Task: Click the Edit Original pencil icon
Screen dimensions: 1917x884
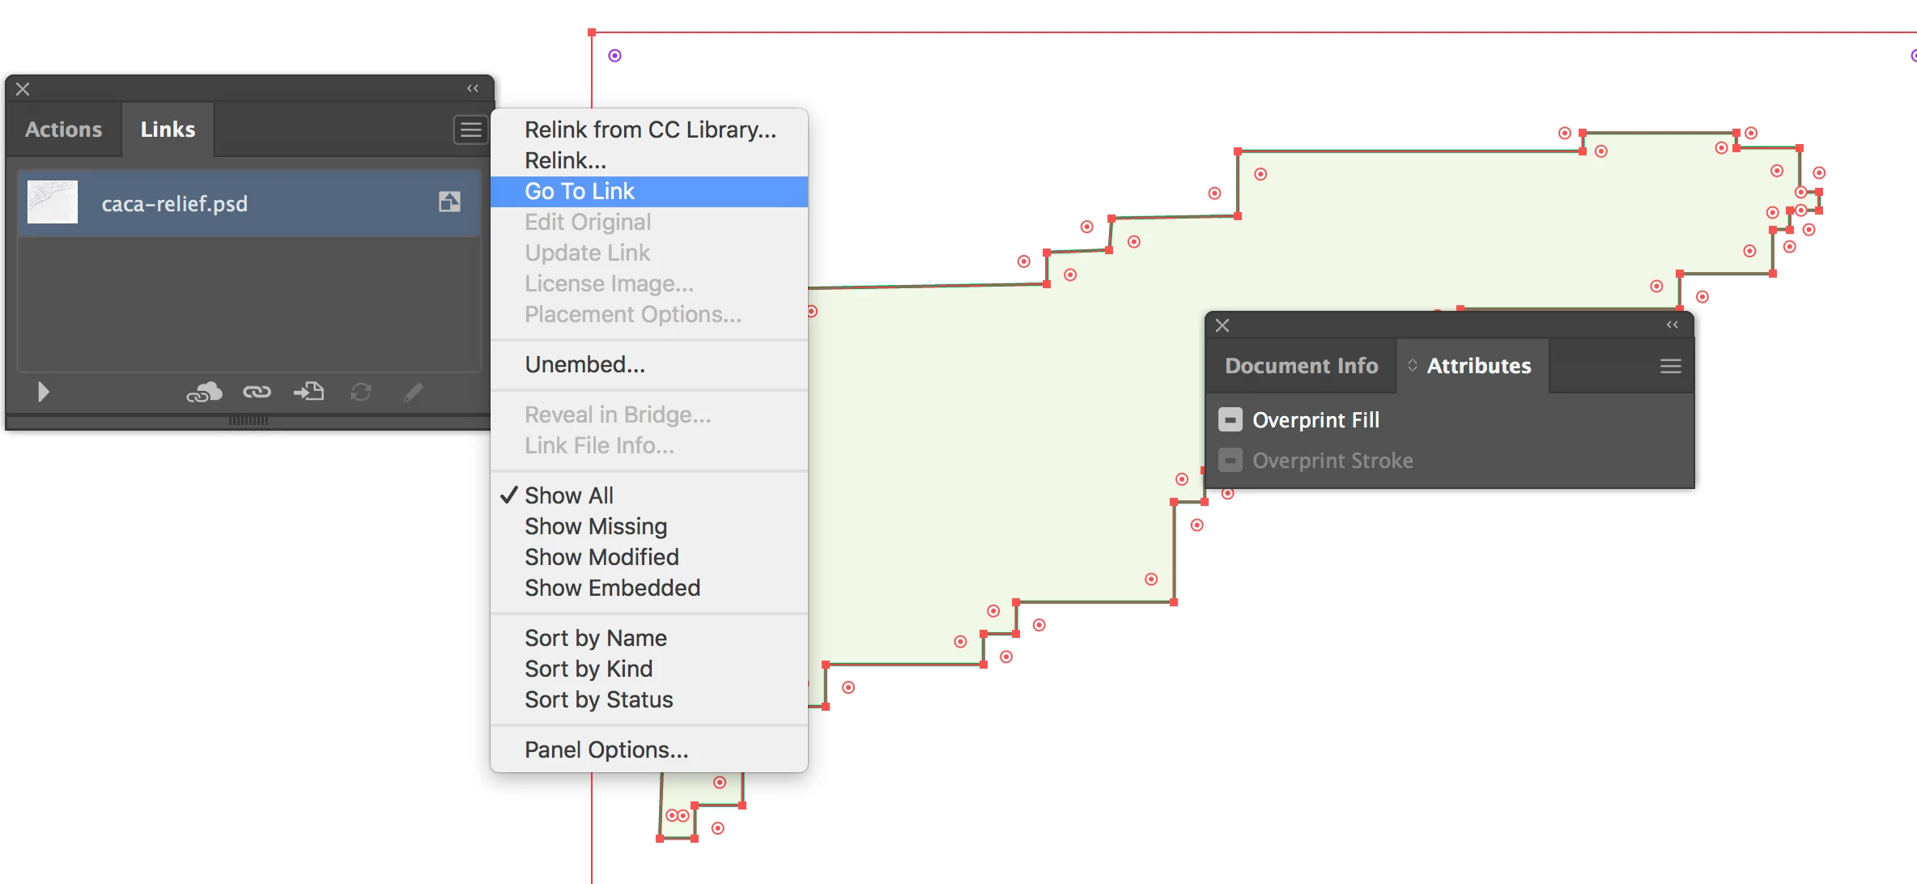Action: pos(413,393)
